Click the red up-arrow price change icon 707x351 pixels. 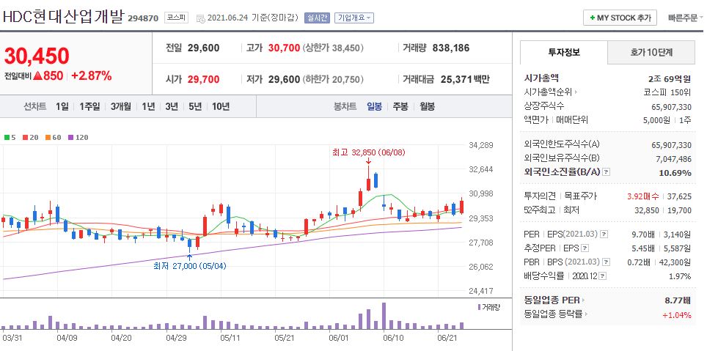click(38, 75)
